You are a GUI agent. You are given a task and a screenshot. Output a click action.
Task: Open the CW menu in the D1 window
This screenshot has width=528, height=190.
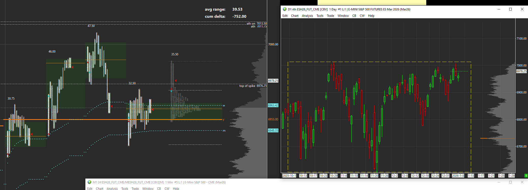click(x=362, y=16)
